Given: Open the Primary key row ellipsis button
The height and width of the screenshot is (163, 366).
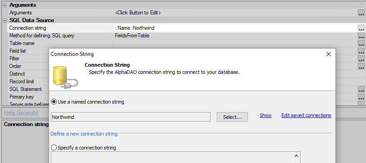Looking at the screenshot, I should [361, 97].
